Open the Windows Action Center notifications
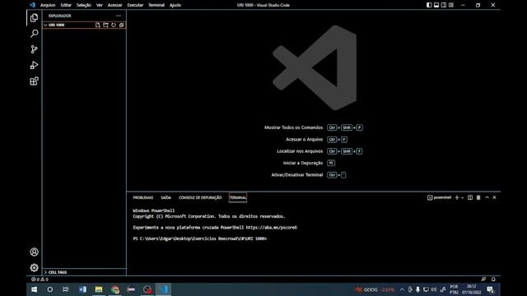 click(491, 289)
